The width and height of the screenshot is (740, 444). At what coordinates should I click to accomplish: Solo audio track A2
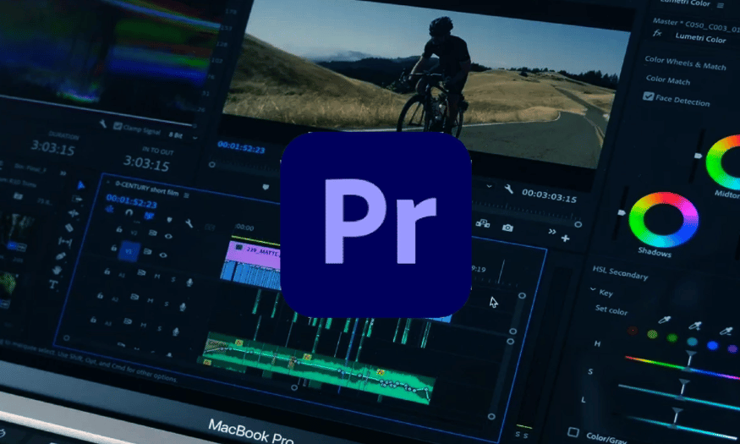pyautogui.click(x=166, y=304)
